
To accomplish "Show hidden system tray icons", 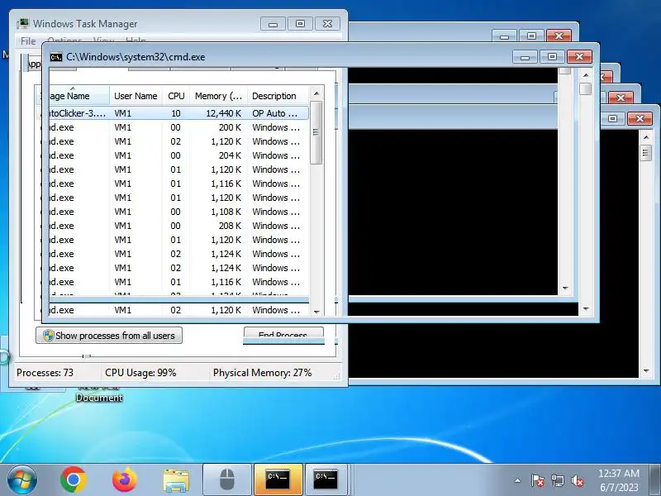I will 518,480.
